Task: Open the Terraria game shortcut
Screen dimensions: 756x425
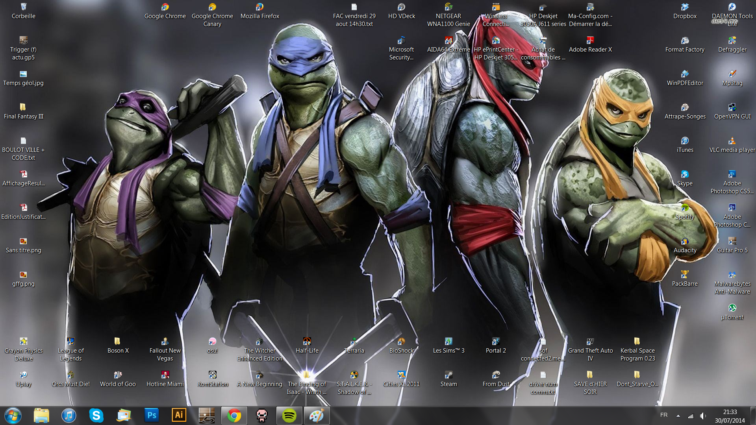Action: 354,346
